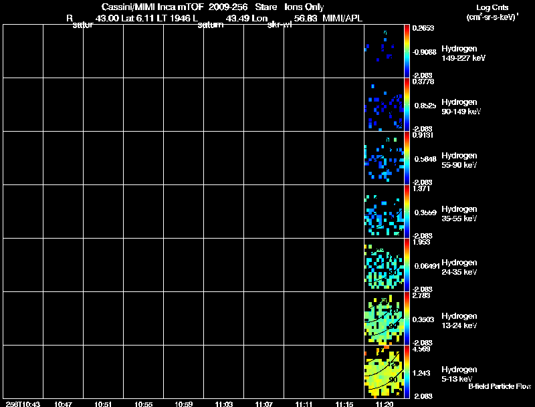The image size is (535, 407).
Task: Click the colorbar maximum value 0.3778
Action: tap(423, 82)
